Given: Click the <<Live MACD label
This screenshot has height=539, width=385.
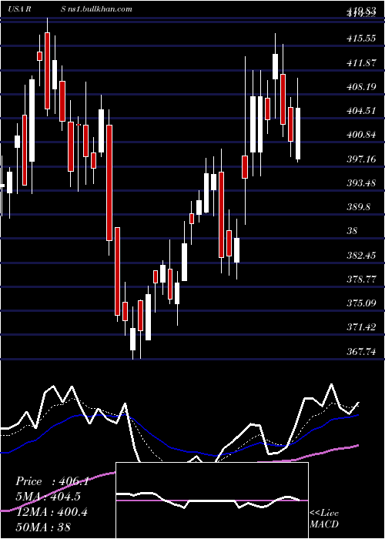Looking at the screenshot, I should tap(324, 518).
